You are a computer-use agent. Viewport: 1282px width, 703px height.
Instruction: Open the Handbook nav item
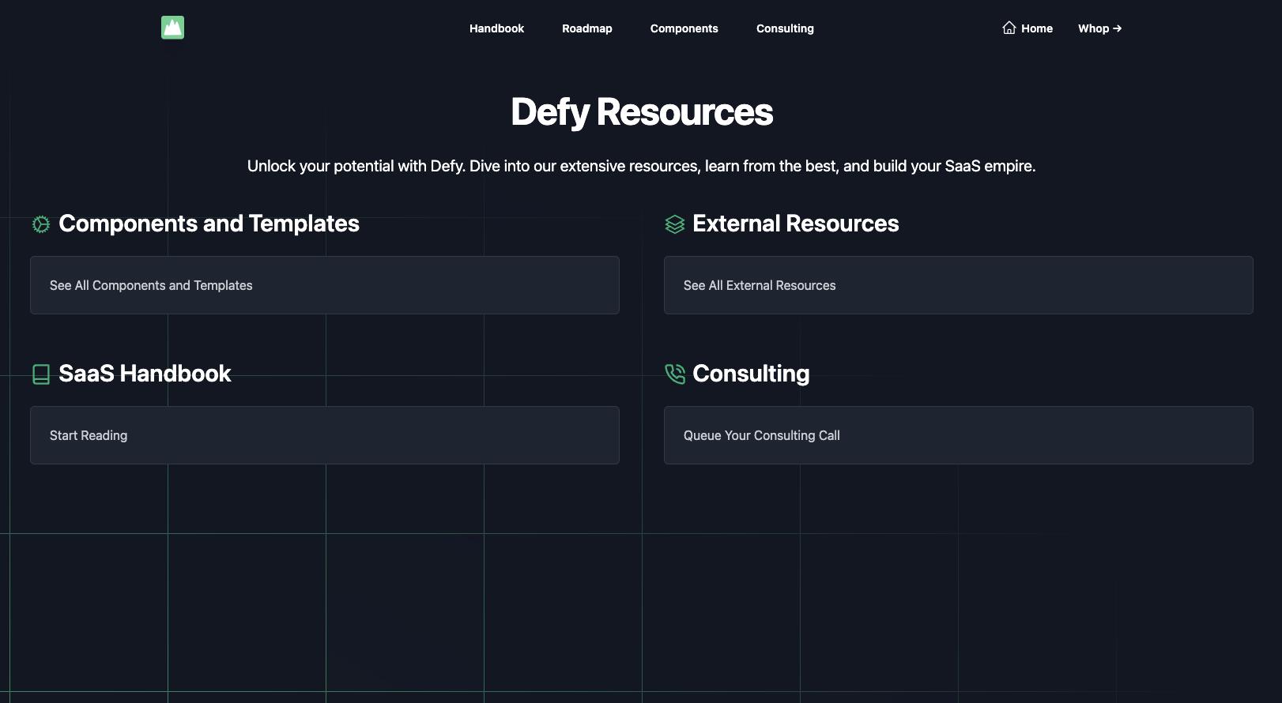tap(496, 28)
